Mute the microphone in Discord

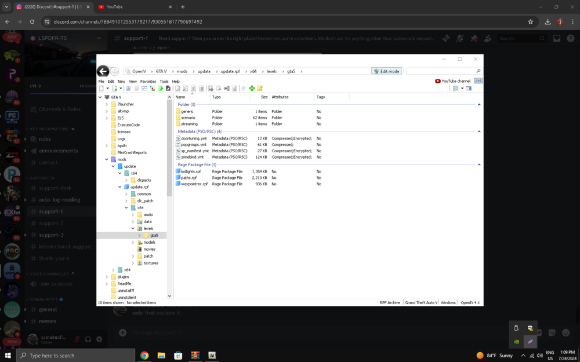pos(77,339)
